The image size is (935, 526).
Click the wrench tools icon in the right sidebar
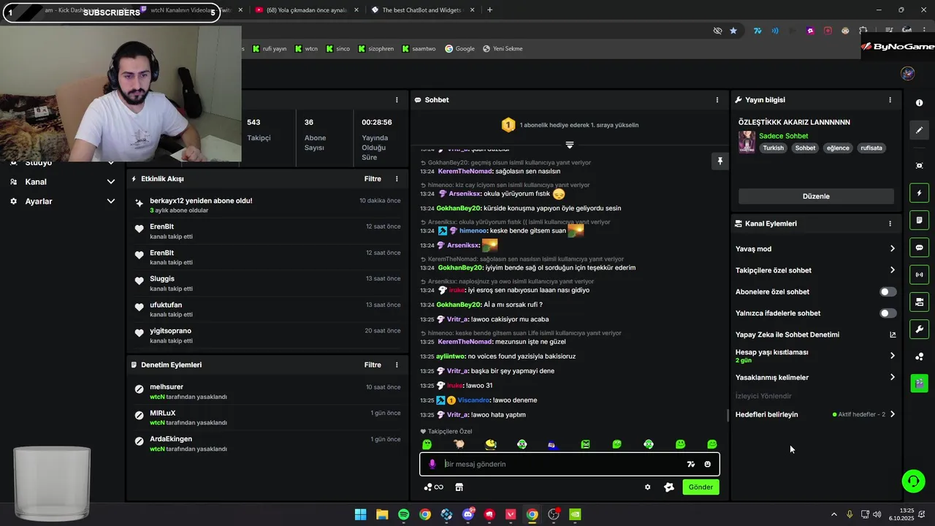coord(919,329)
